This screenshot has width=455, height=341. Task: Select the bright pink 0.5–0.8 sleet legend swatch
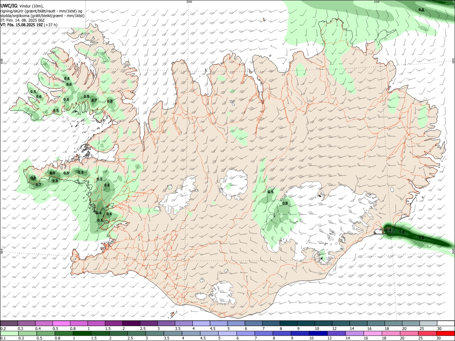point(61,323)
